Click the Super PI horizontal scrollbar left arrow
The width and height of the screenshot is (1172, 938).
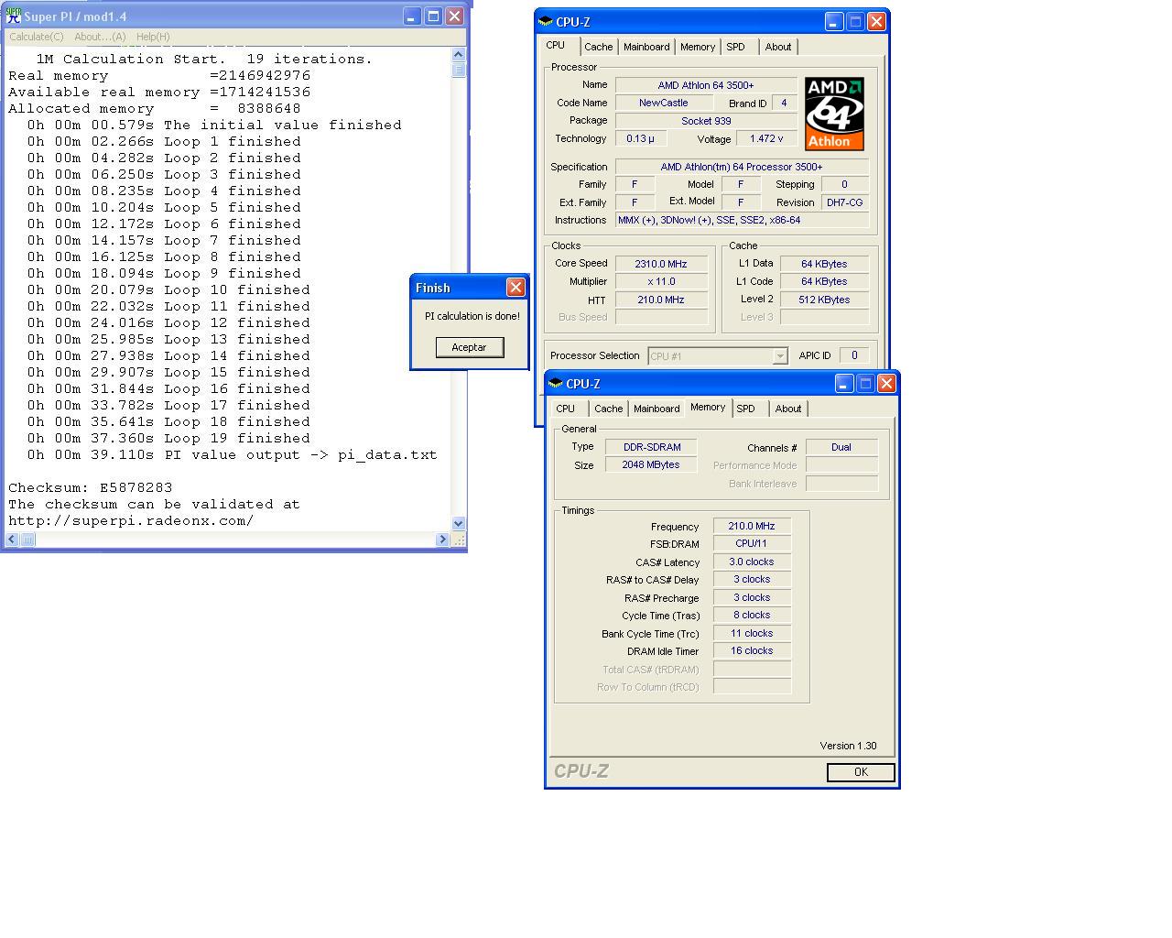(x=12, y=540)
